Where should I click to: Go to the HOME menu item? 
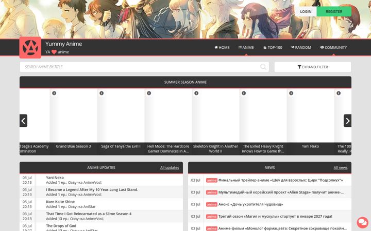pyautogui.click(x=222, y=47)
